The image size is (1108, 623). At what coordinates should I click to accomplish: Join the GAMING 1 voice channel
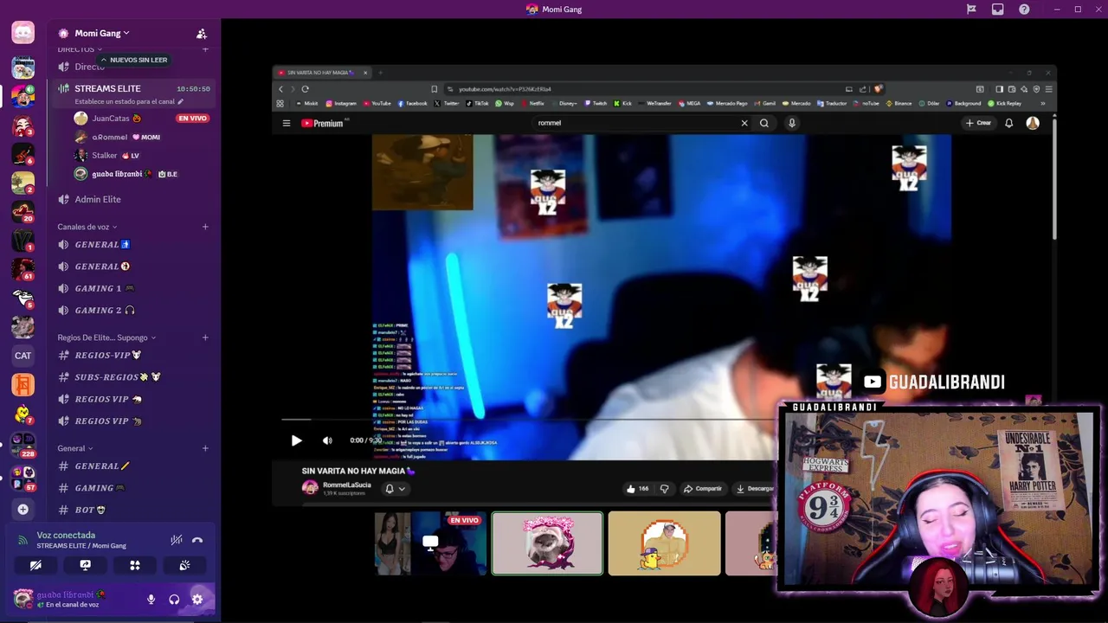tap(132, 288)
